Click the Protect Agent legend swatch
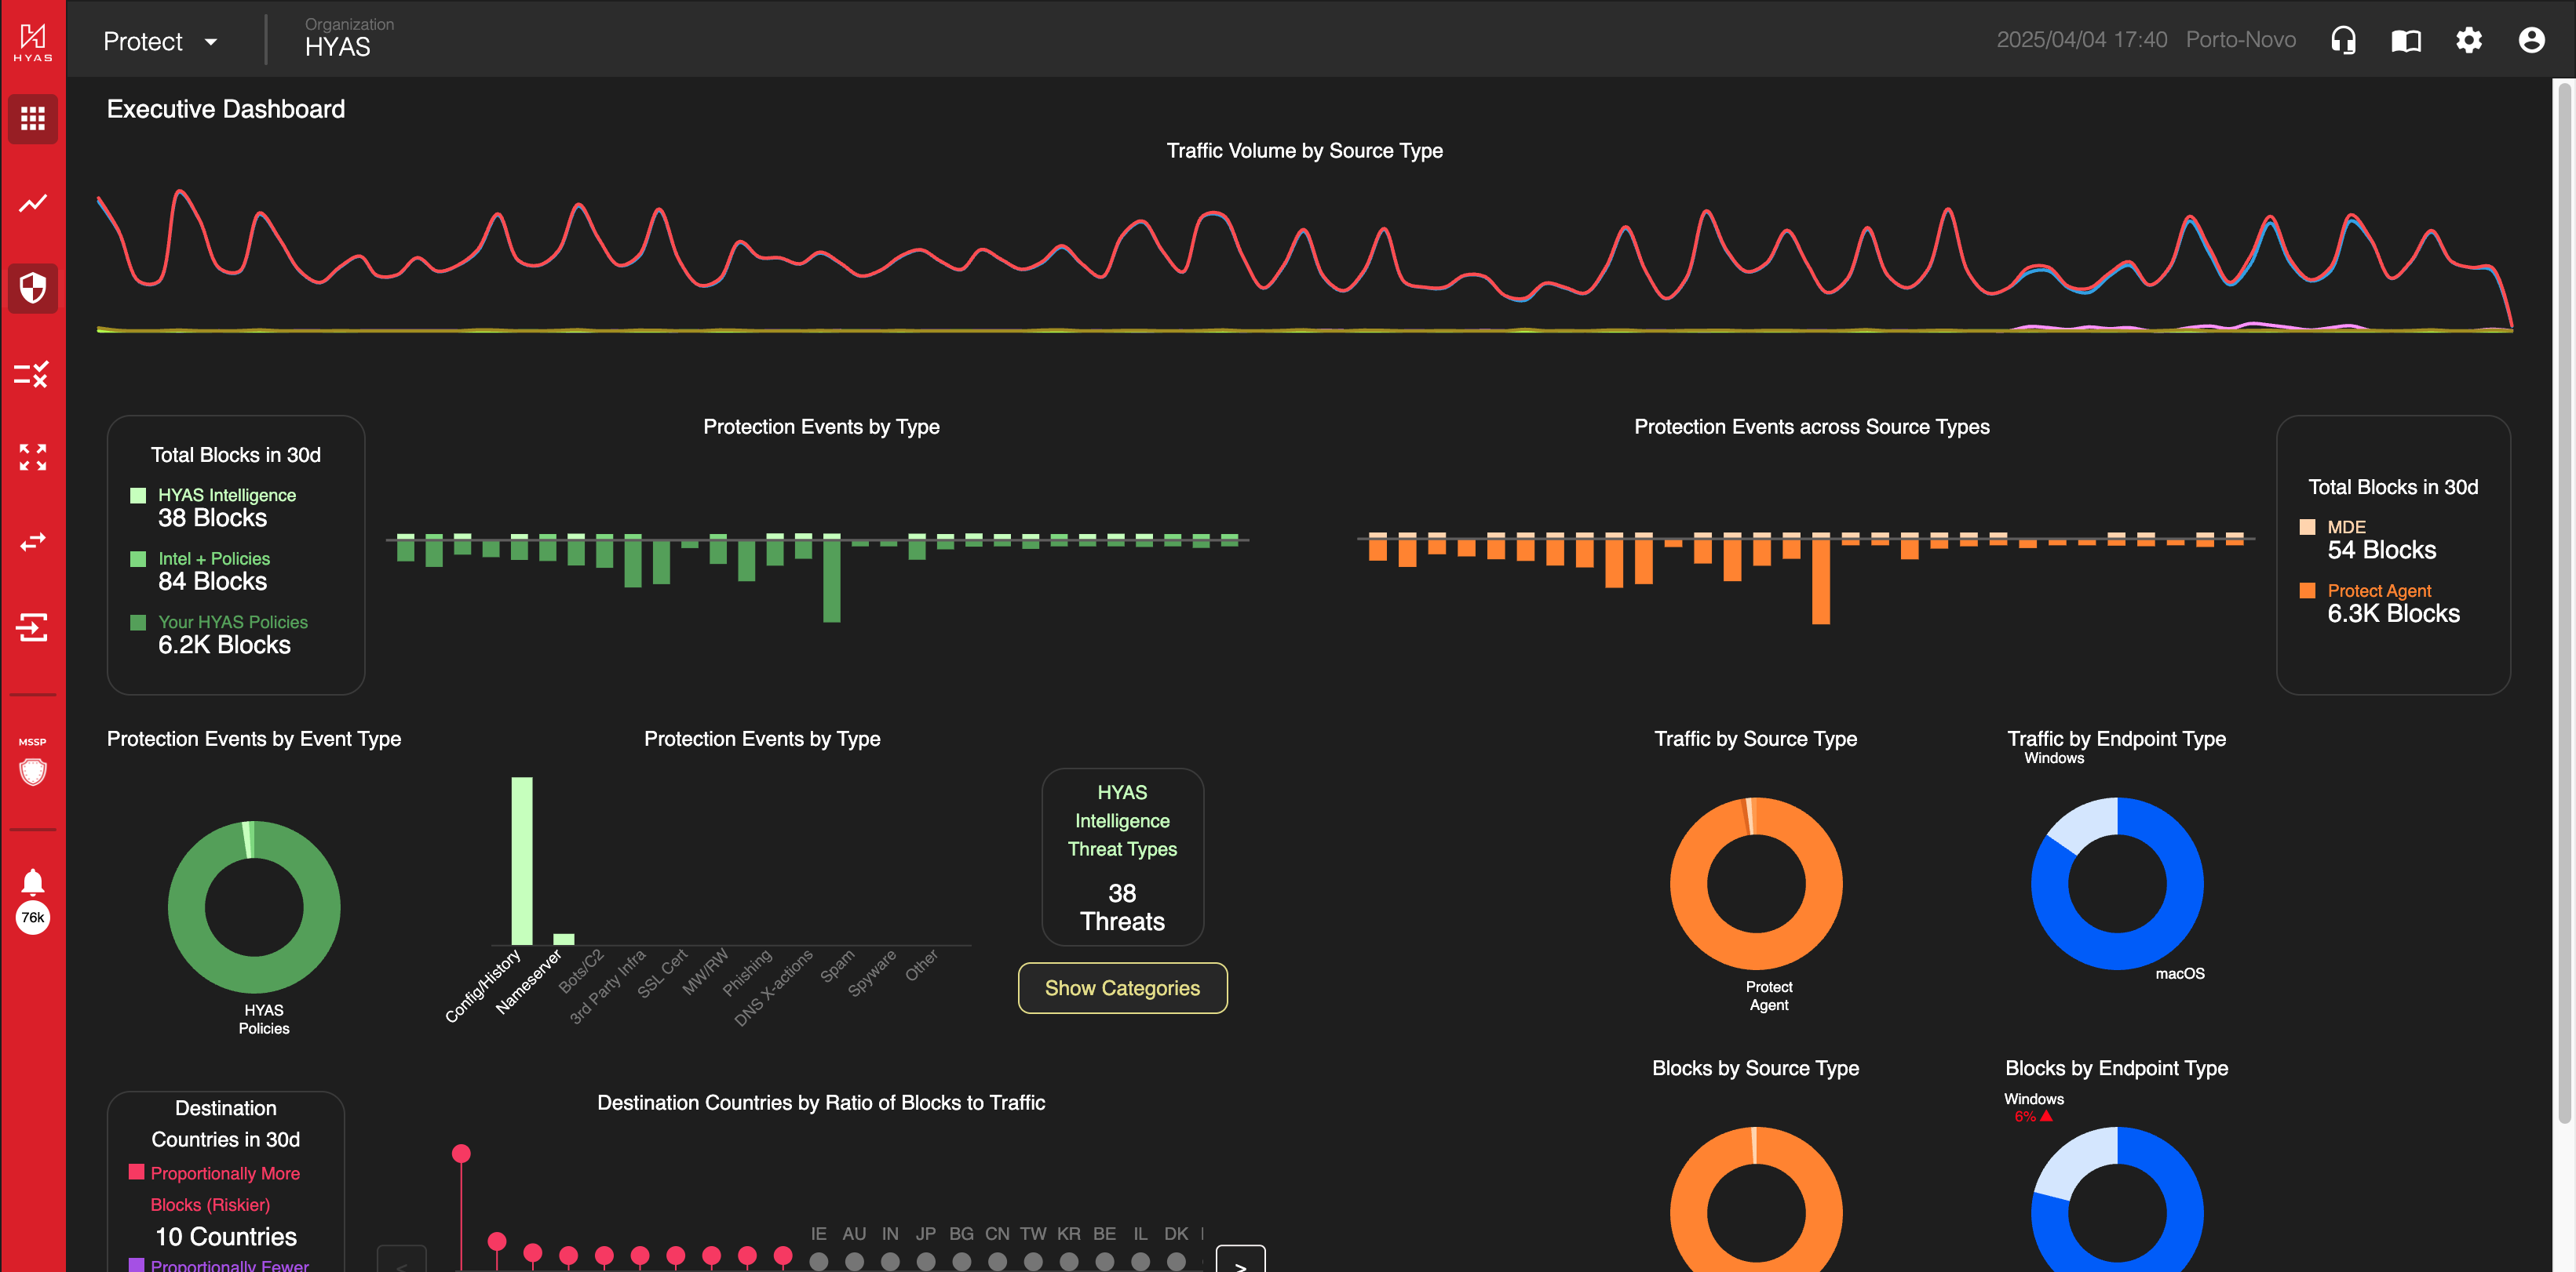The width and height of the screenshot is (2576, 1272). [x=2307, y=591]
